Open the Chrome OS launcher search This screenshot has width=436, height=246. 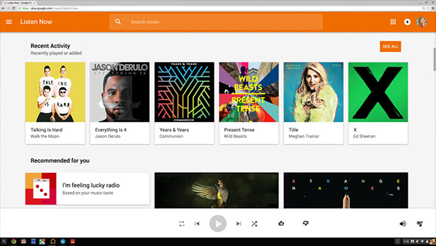pos(4,242)
